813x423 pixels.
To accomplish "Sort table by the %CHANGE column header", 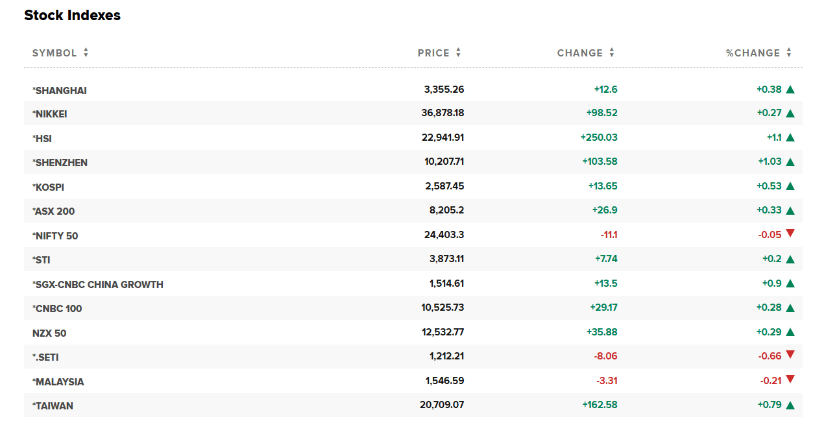I will pyautogui.click(x=753, y=53).
